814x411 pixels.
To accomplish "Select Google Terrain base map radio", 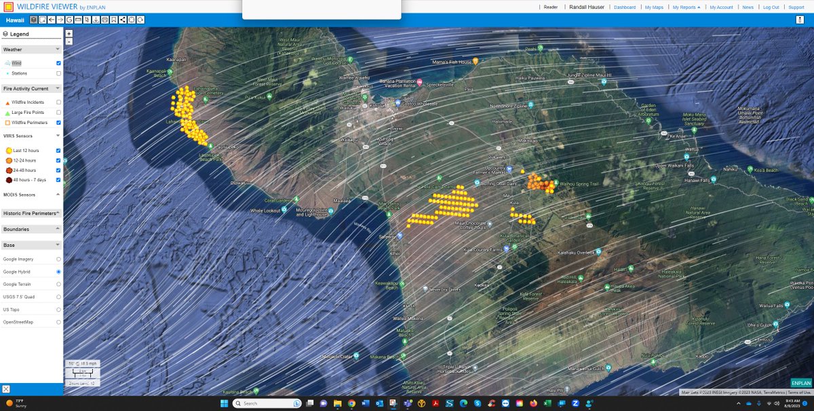I will pos(59,284).
